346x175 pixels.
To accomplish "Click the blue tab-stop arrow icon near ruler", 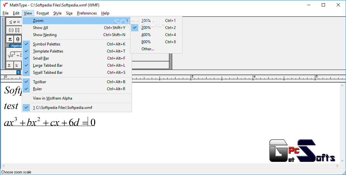I will 18,72.
